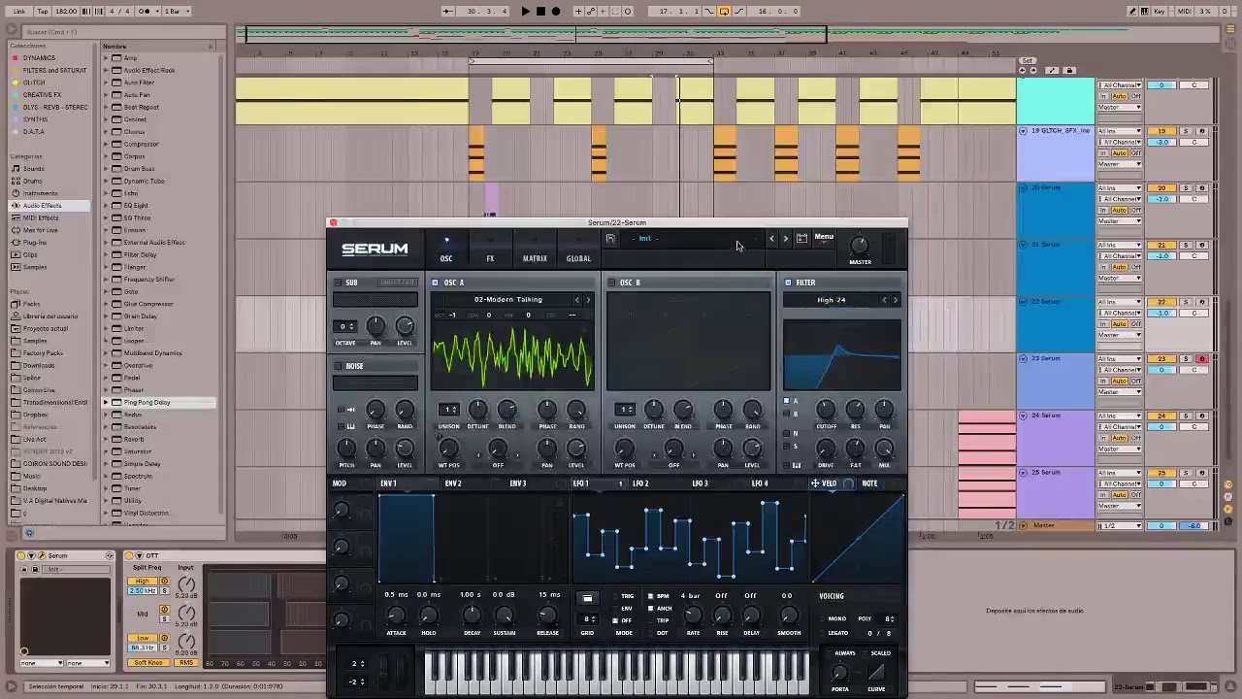Expand the EQ Eight device in browser
Image resolution: width=1242 pixels, height=699 pixels.
click(x=107, y=205)
